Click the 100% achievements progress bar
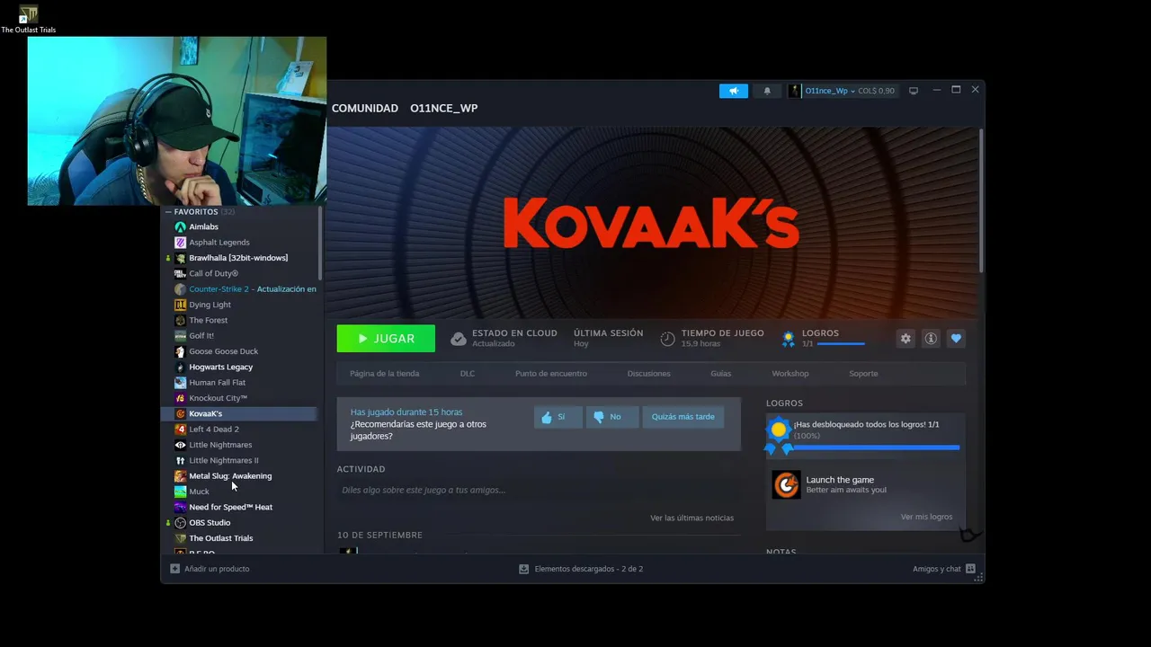1151x647 pixels. click(877, 447)
